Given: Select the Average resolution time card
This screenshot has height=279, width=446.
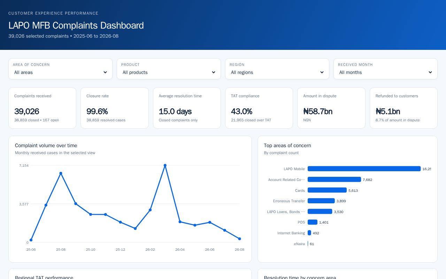Looking at the screenshot, I should [x=187, y=108].
